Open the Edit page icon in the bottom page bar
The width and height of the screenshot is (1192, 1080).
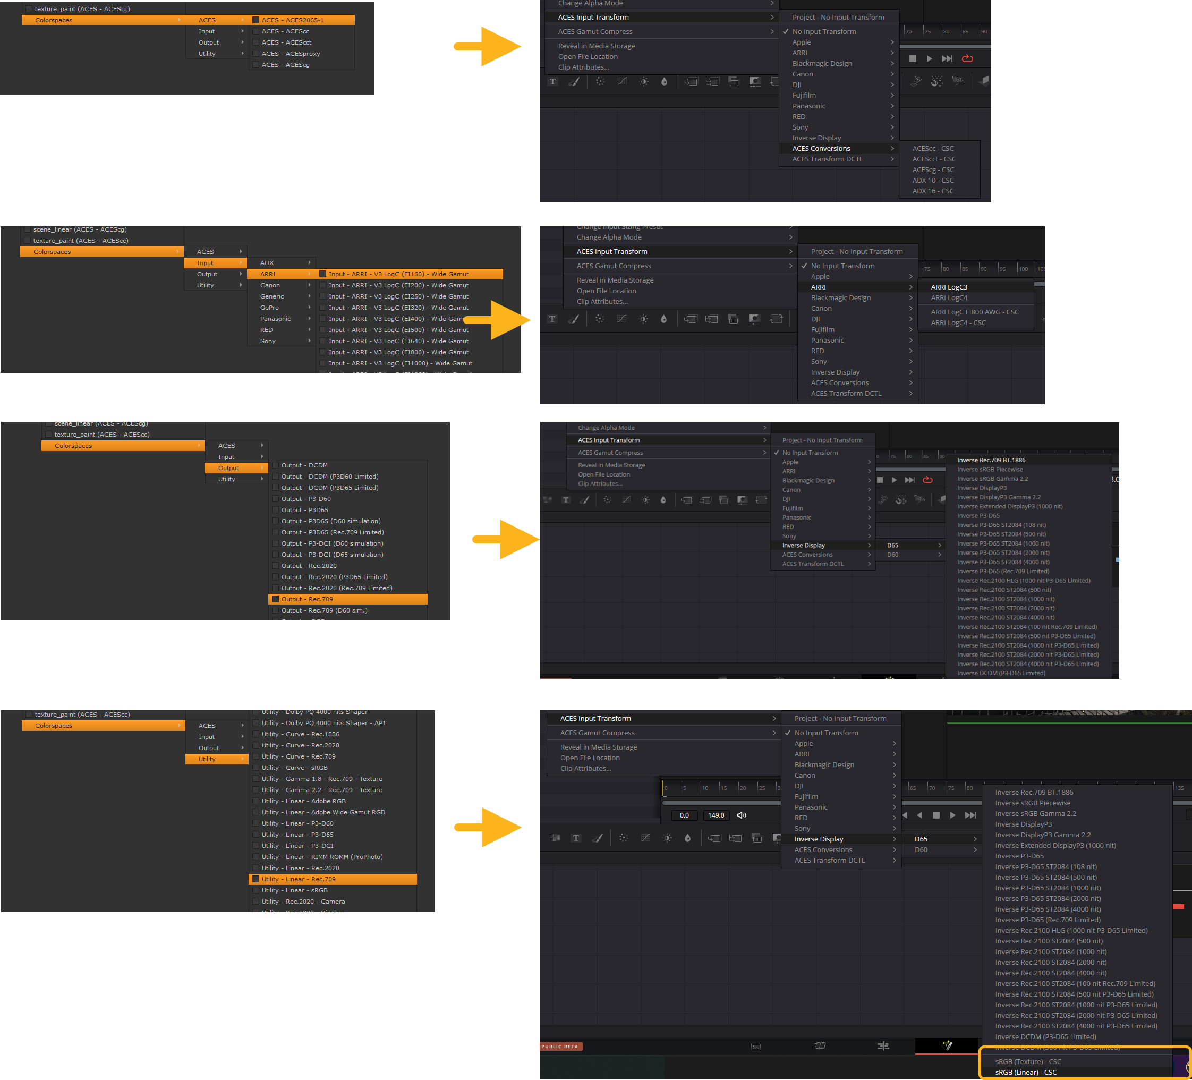pos(883,1045)
